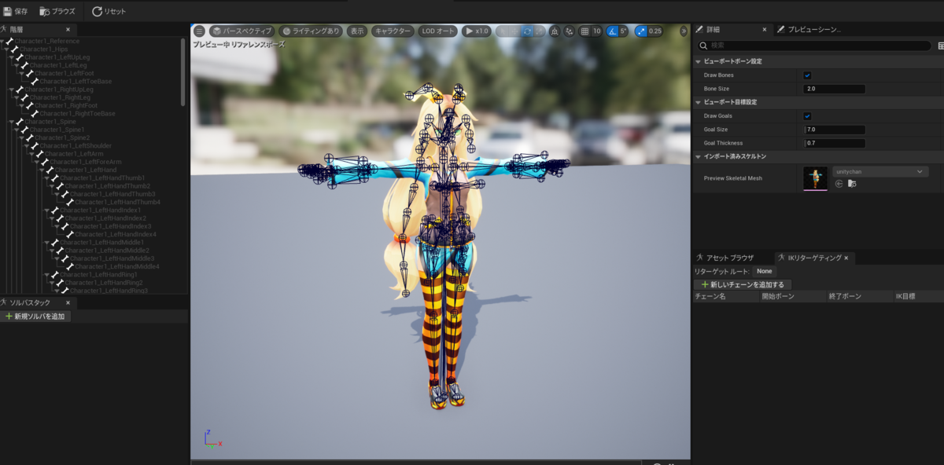Toggle the coordinate system icon in viewport
This screenshot has width=944, height=465.
(x=555, y=31)
